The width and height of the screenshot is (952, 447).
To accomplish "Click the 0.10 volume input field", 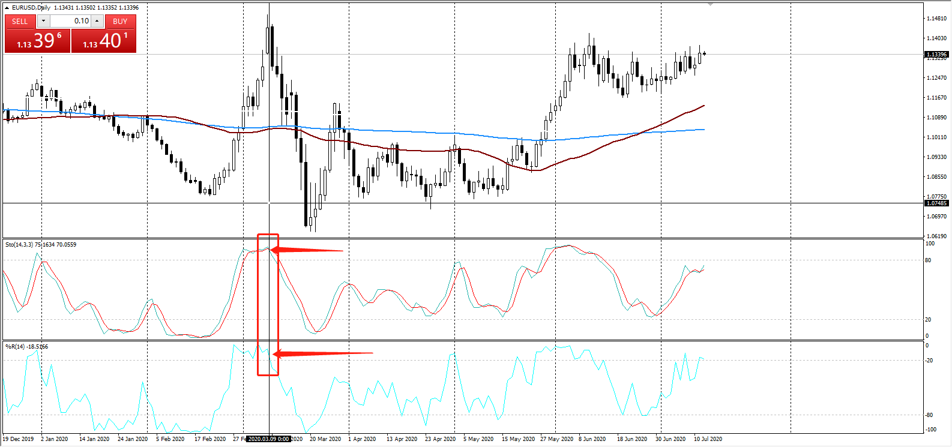I will click(71, 21).
